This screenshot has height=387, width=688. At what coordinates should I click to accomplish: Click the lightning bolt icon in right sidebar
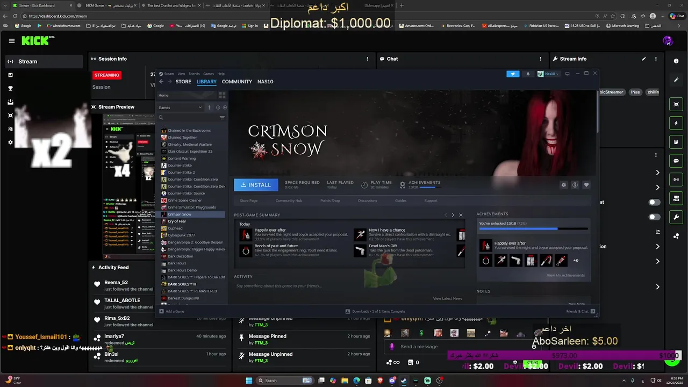coord(676,124)
